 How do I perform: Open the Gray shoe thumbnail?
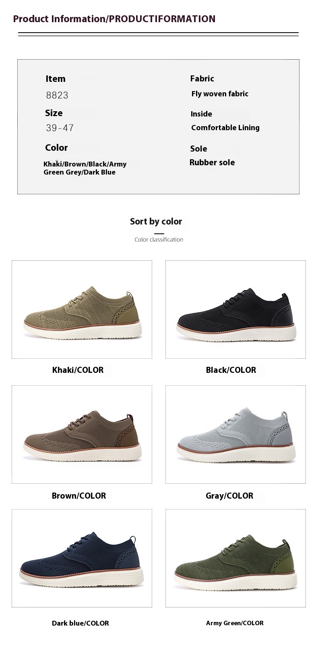(235, 435)
